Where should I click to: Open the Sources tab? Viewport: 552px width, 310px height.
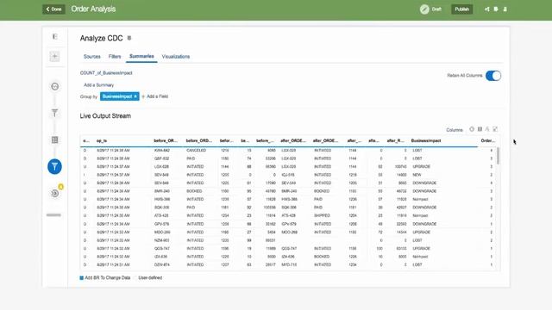[x=92, y=57]
